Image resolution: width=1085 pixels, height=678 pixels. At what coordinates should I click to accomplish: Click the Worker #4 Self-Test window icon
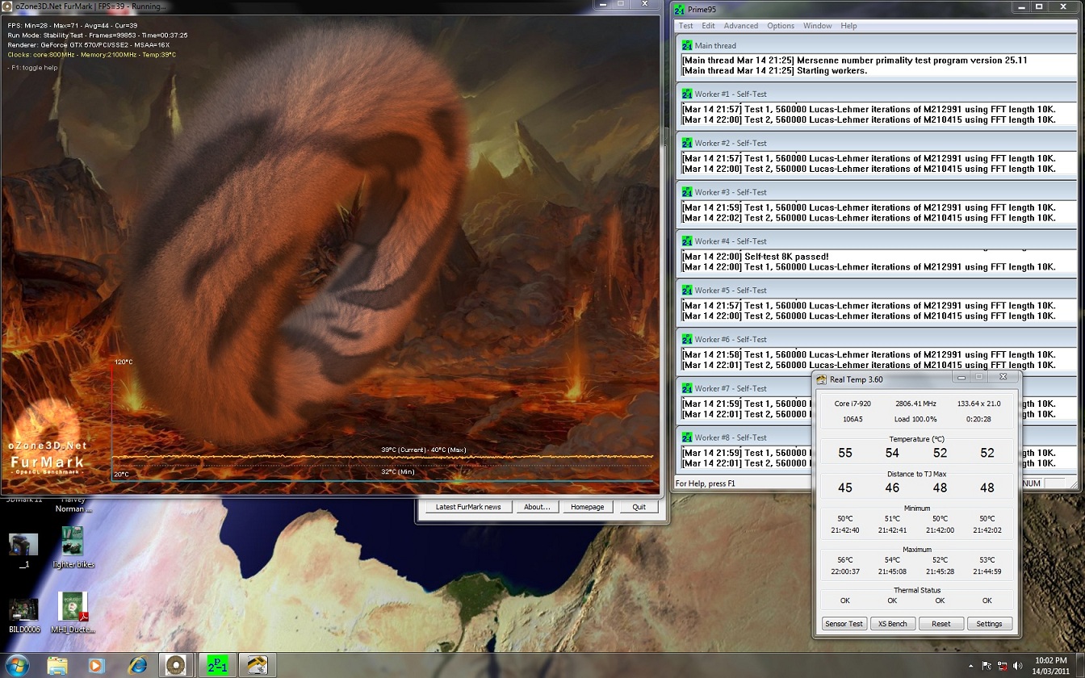(x=687, y=241)
